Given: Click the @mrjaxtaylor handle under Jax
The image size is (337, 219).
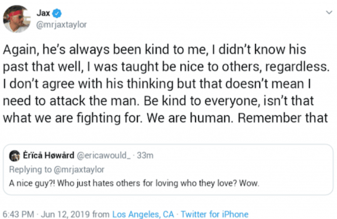Looking at the screenshot, I should (61, 25).
